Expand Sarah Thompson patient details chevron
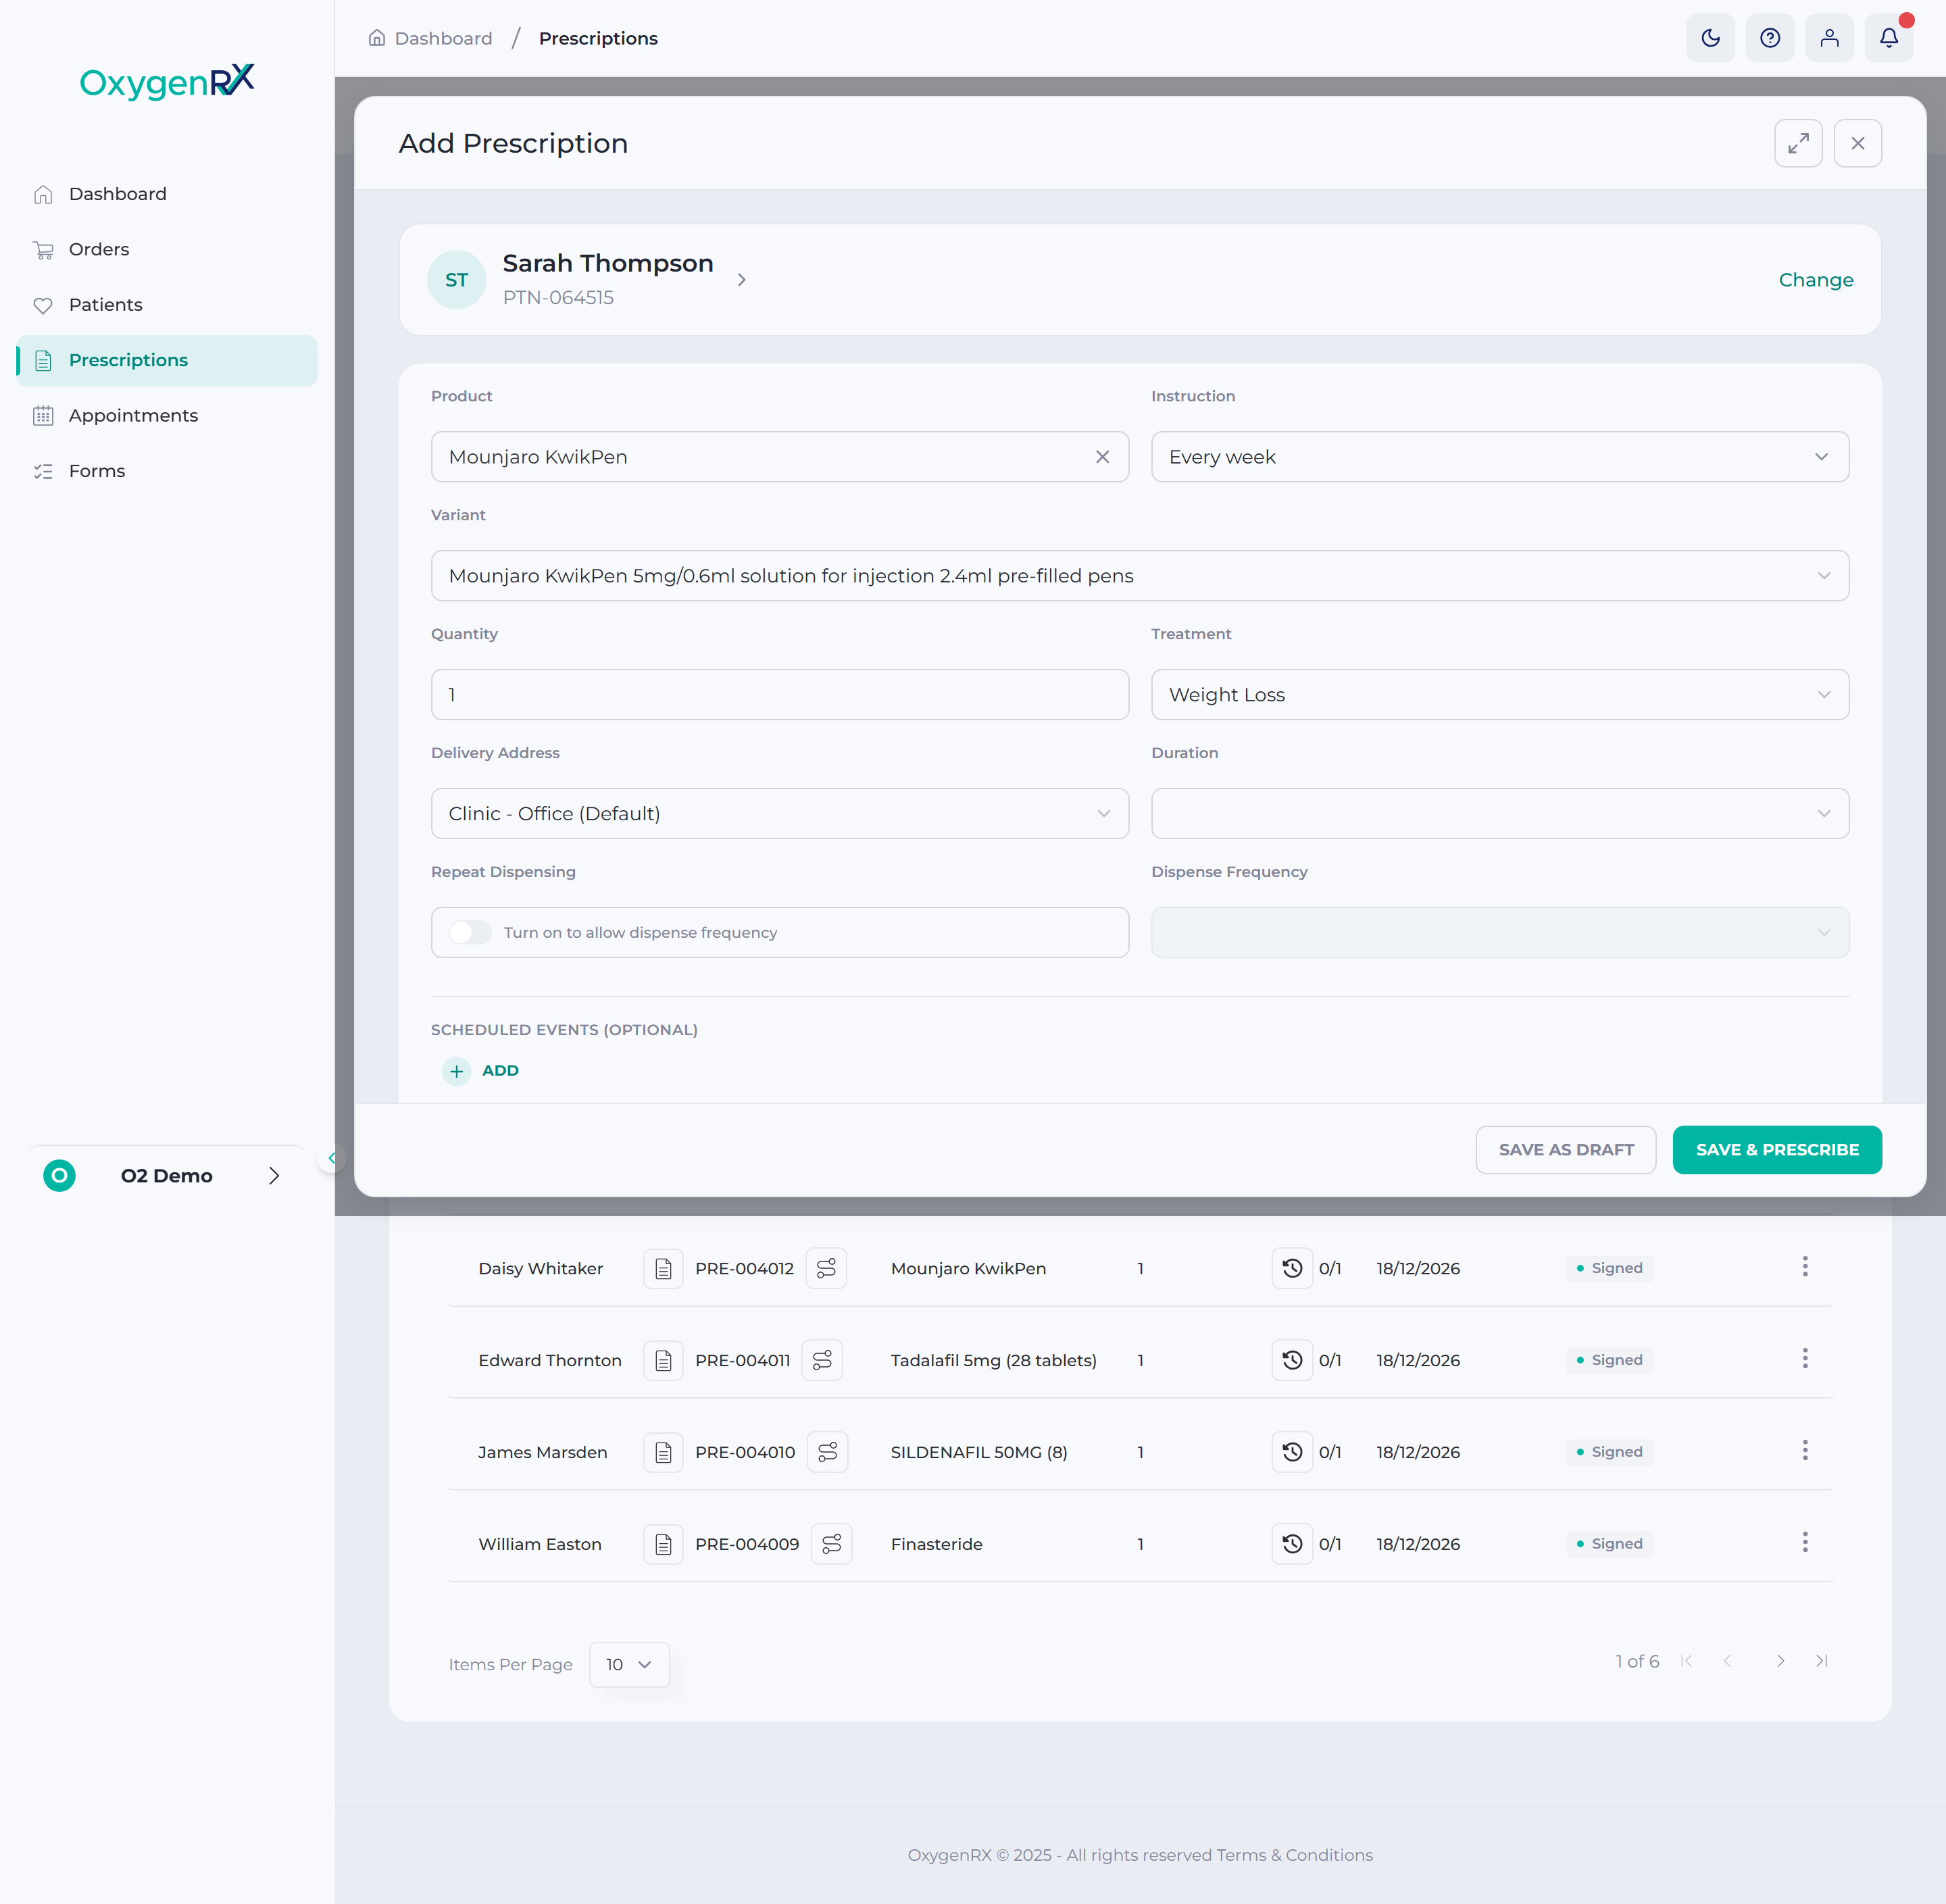Image resolution: width=1946 pixels, height=1904 pixels. (741, 280)
